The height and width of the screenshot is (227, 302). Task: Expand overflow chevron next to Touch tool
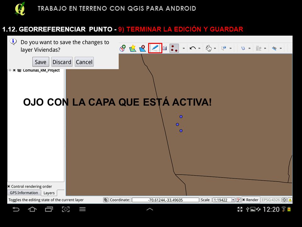[x=215, y=48]
